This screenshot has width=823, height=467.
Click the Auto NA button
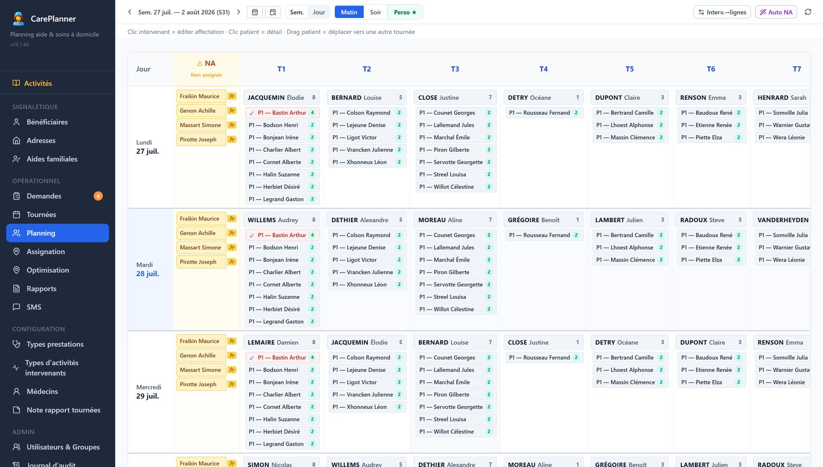pos(776,12)
